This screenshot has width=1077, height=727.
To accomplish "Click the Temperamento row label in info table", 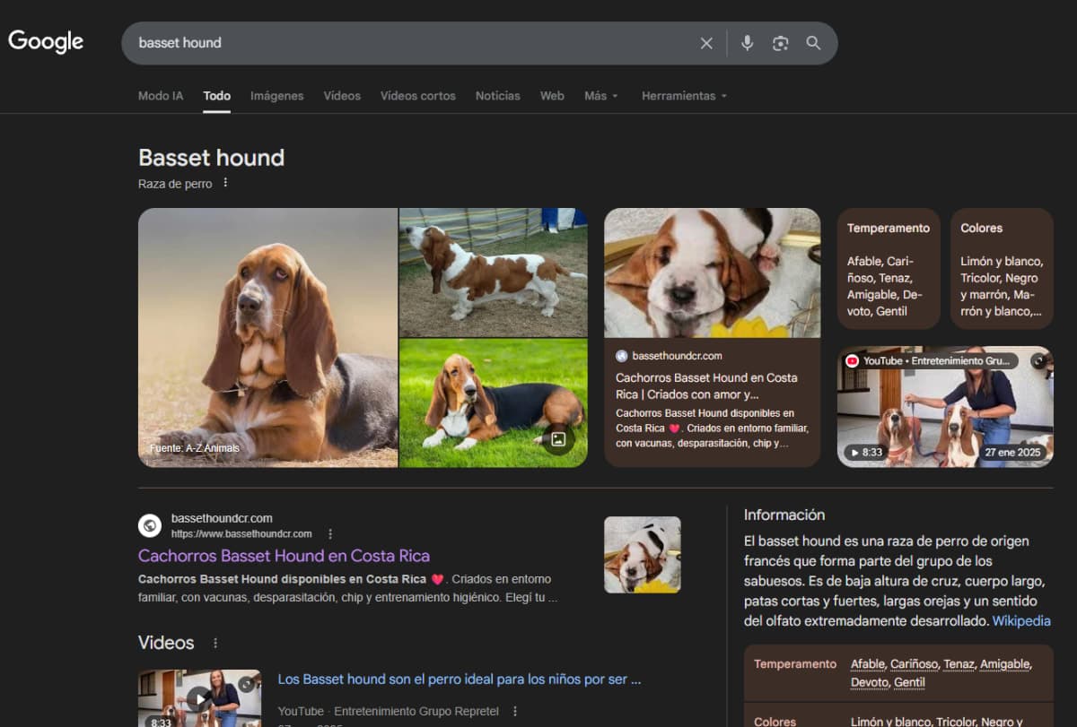I will [795, 664].
